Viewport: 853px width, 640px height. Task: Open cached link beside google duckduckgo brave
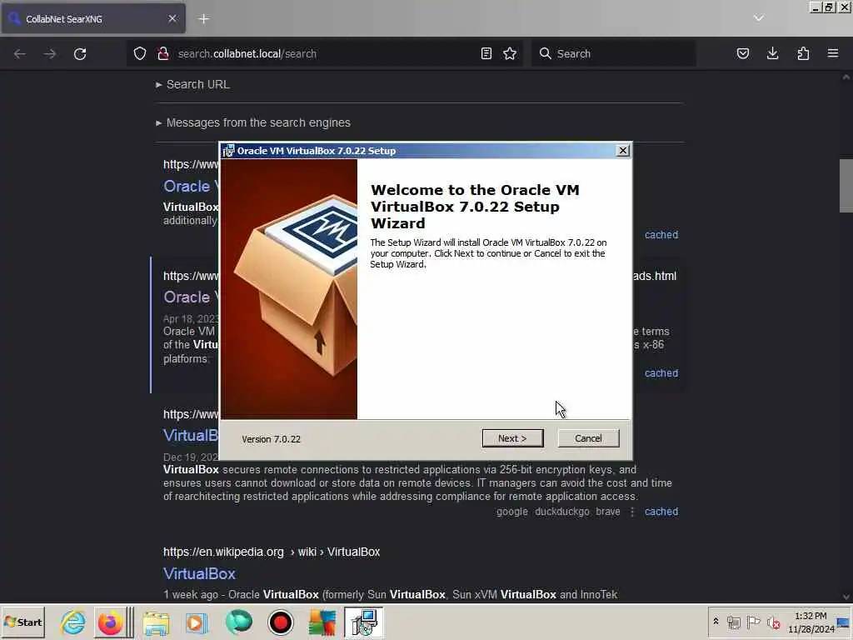tap(661, 512)
